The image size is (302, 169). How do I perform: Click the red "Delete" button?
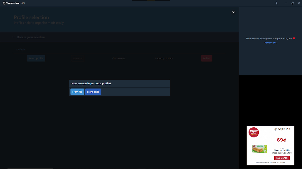206,58
